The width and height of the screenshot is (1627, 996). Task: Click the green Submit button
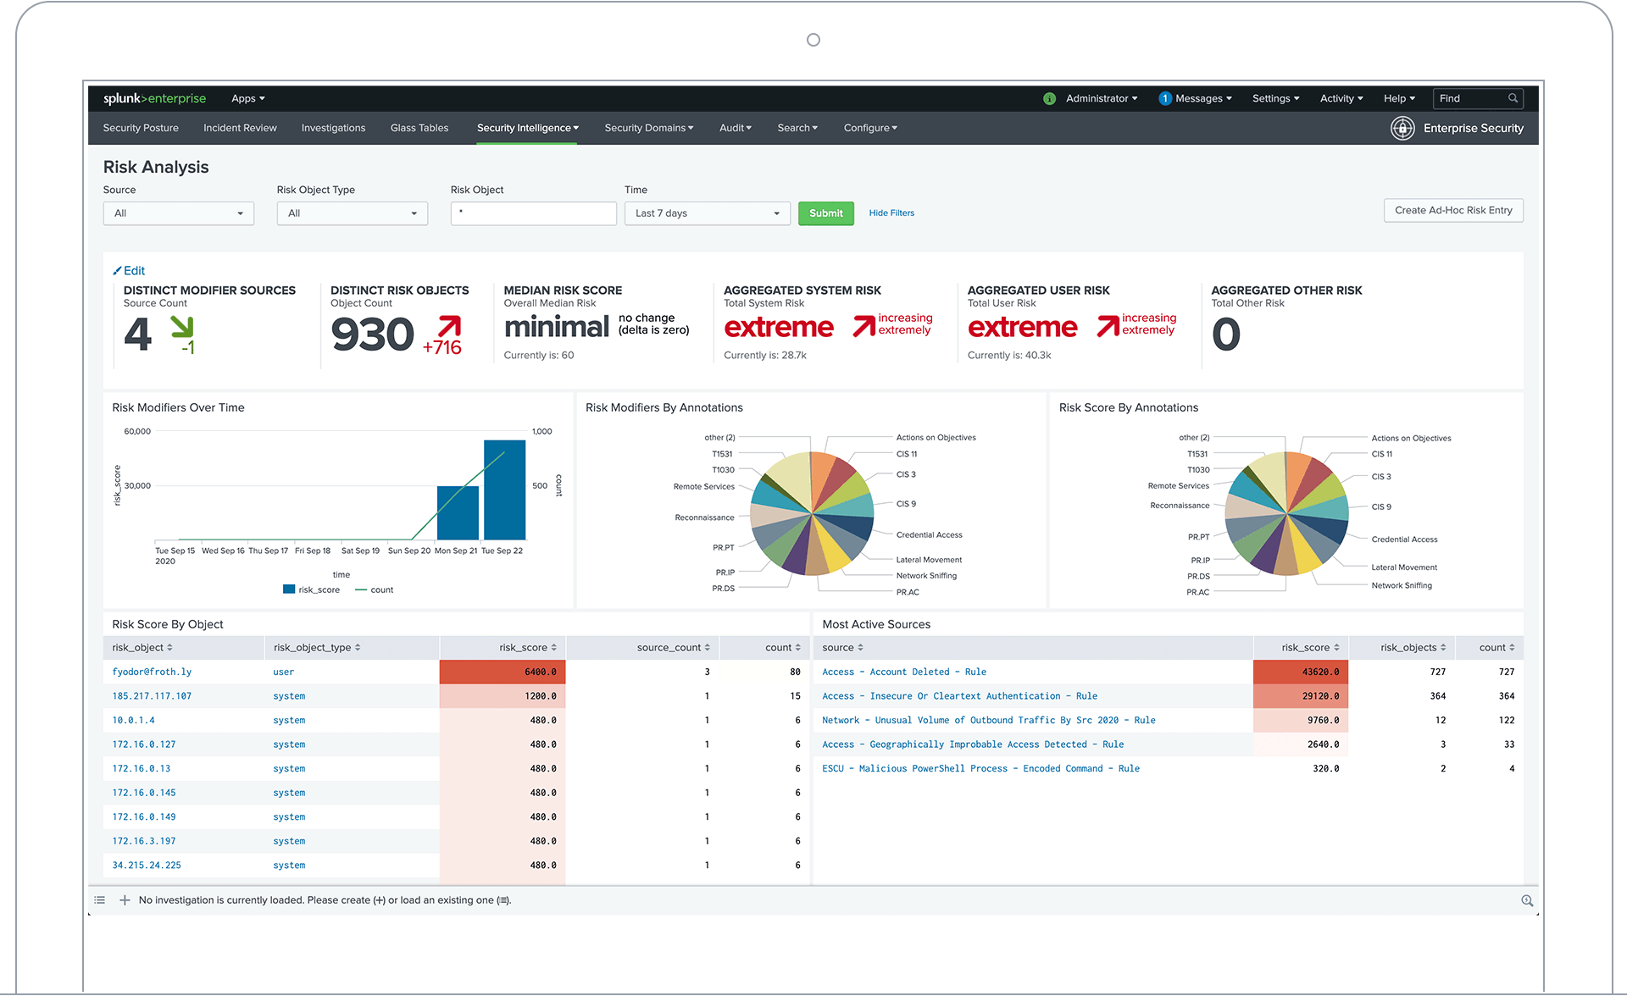[x=826, y=213]
